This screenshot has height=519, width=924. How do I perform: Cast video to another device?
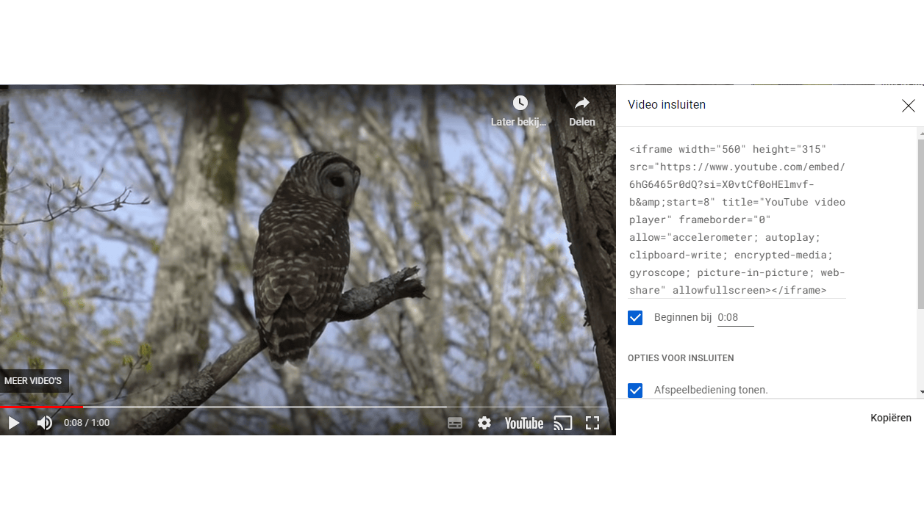click(563, 423)
